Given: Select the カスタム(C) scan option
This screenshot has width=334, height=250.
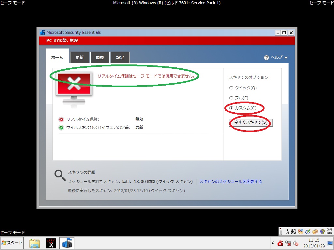Looking at the screenshot, I should (243, 108).
